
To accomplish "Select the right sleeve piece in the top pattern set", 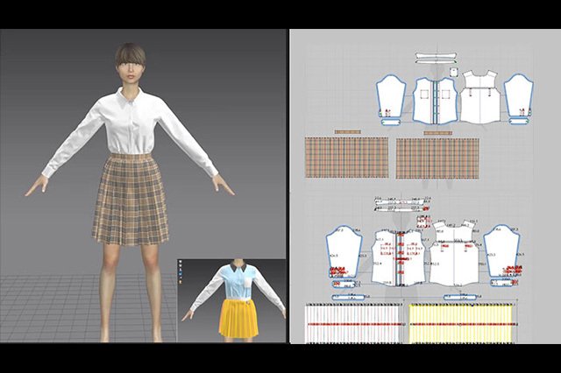I will (518, 95).
